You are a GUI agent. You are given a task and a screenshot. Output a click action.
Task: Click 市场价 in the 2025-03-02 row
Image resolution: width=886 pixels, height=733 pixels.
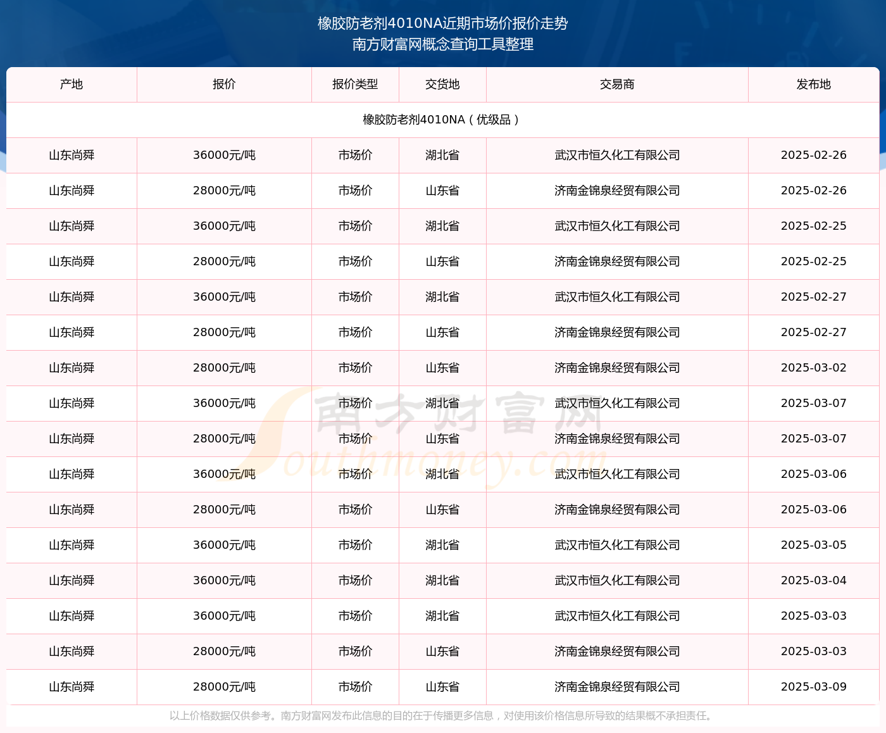point(355,368)
